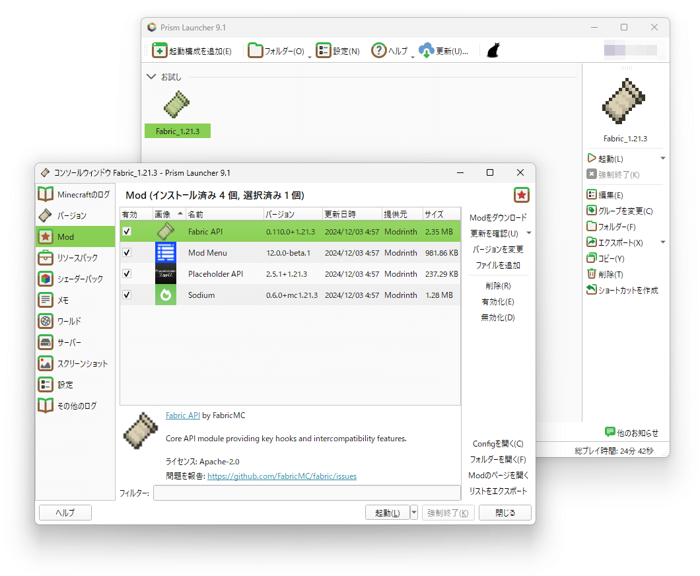700x576 pixels.
Task: Click the ヘルプ question mark icon
Action: (x=379, y=50)
